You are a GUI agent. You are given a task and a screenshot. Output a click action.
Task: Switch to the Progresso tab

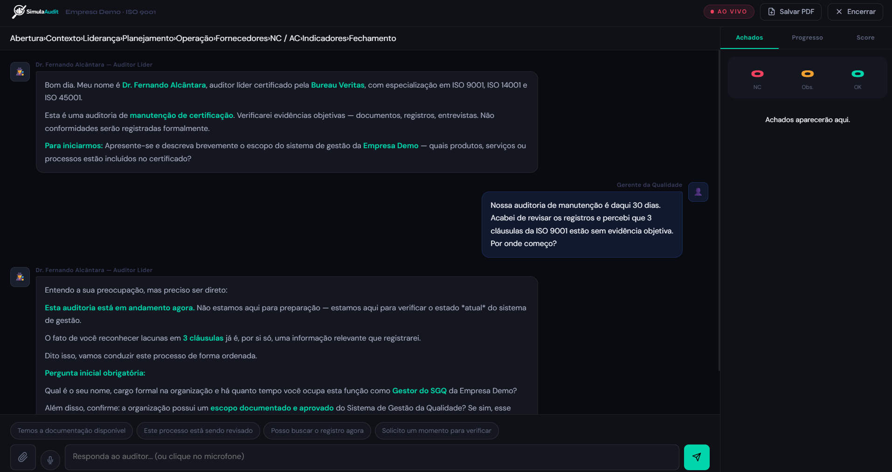click(807, 37)
